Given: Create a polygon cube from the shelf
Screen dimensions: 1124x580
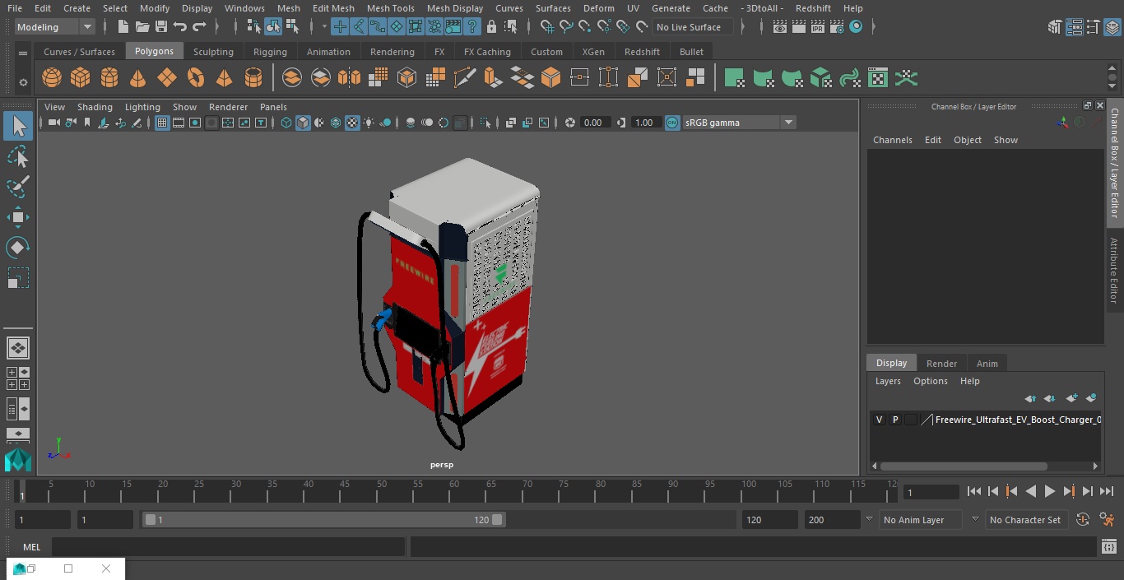Looking at the screenshot, I should 81,78.
